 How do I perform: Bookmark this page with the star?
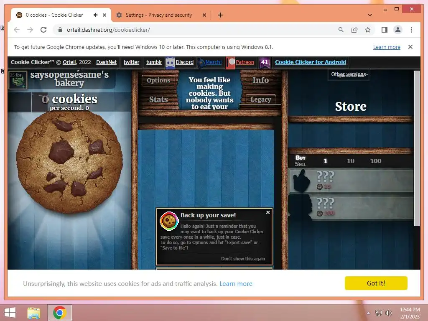[368, 30]
